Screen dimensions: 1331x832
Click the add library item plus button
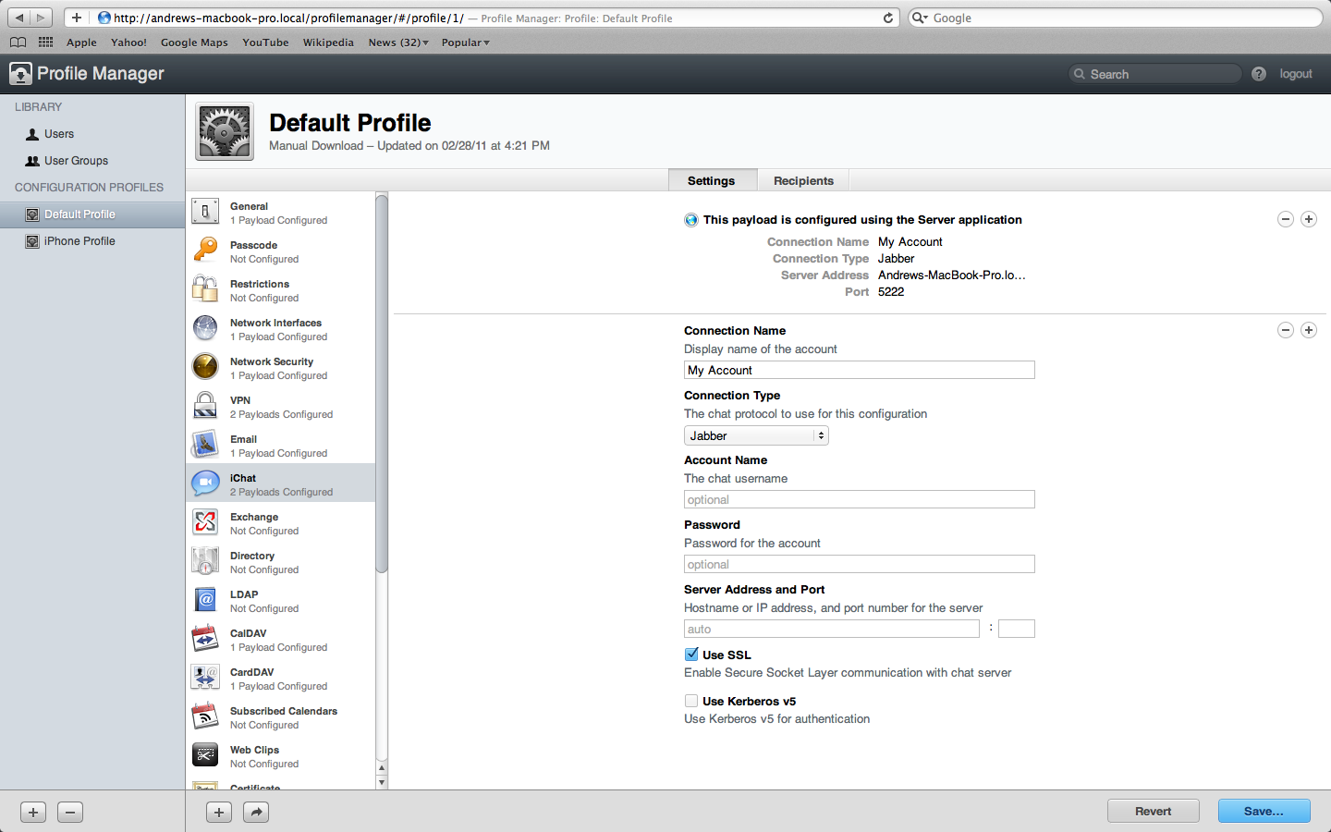(33, 813)
